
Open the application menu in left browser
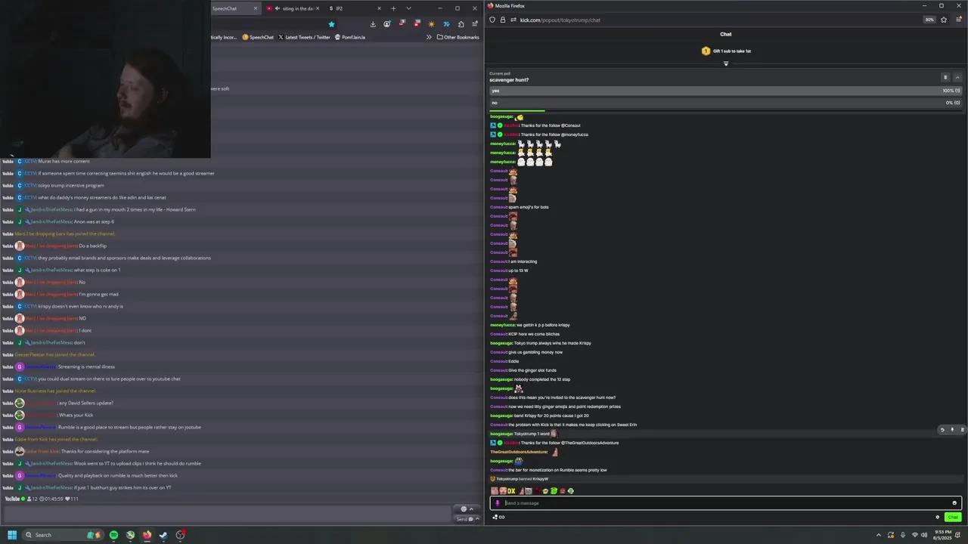(475, 24)
